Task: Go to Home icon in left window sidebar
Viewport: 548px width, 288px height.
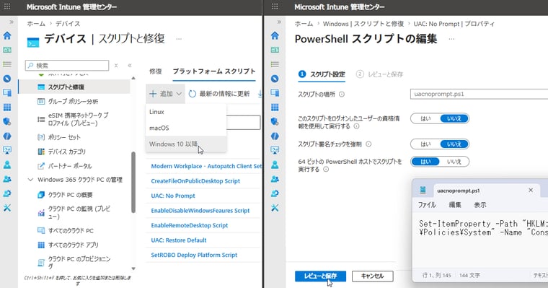Action: [7, 35]
